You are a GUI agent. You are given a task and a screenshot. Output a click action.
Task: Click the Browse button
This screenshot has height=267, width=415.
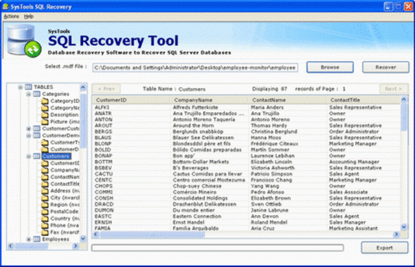tap(330, 67)
